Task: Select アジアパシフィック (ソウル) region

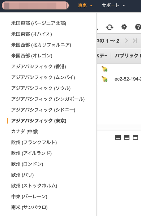Action: coord(41,88)
